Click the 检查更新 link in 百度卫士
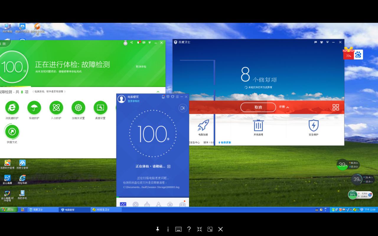378x236 pixels. coord(225,142)
